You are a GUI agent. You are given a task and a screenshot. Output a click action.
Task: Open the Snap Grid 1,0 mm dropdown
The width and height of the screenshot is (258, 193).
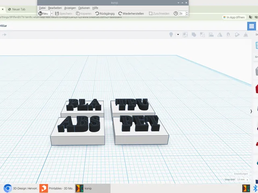click(x=242, y=180)
